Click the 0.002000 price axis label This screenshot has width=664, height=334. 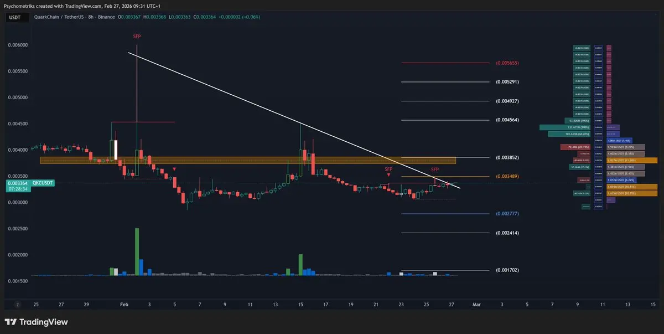[x=18, y=255]
